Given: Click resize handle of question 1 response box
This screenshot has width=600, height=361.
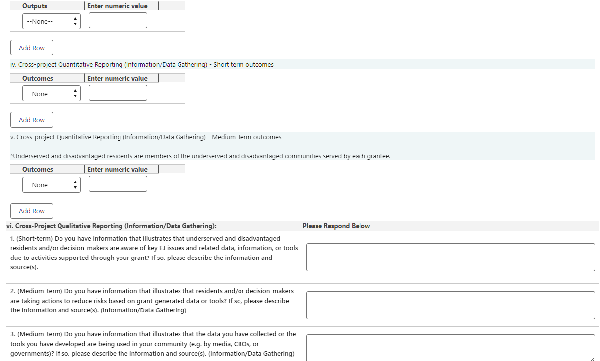Looking at the screenshot, I should [x=592, y=268].
